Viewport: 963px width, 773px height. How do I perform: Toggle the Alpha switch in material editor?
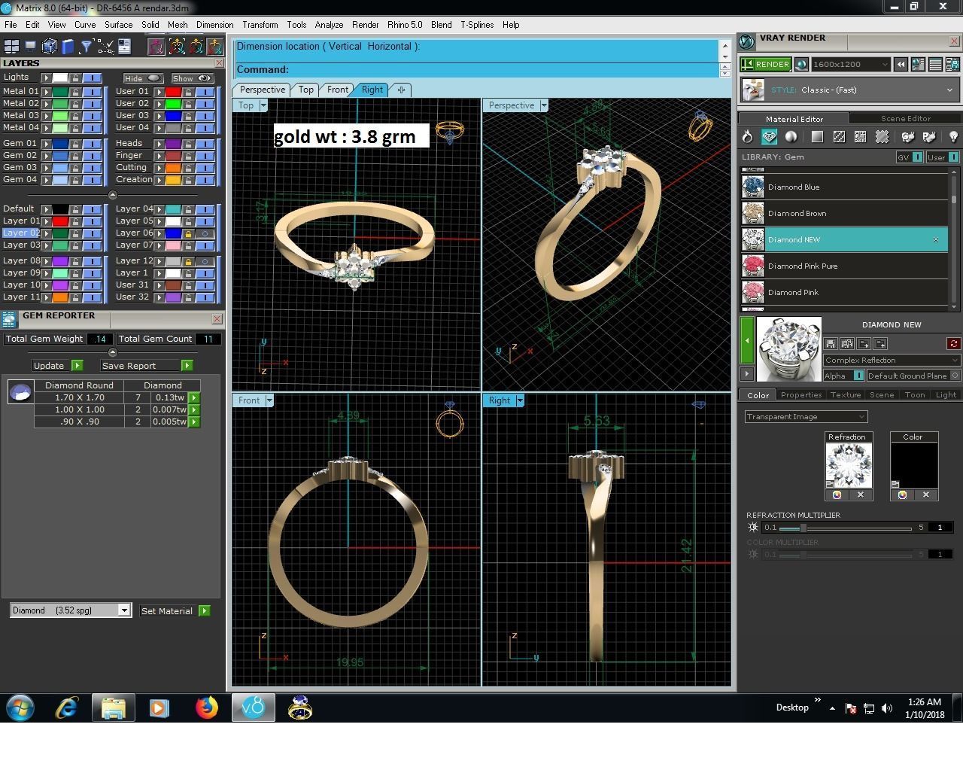coord(858,376)
